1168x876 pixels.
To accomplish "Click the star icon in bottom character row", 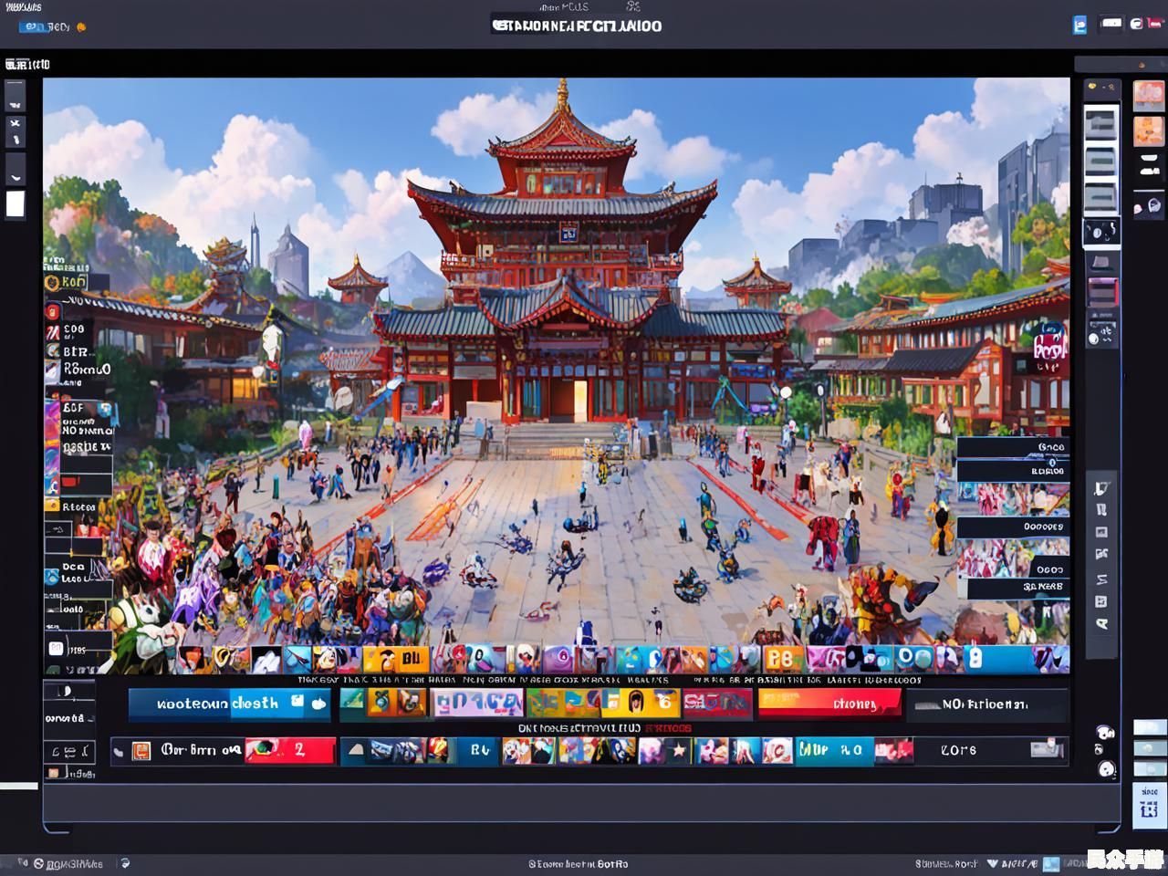I will (679, 751).
